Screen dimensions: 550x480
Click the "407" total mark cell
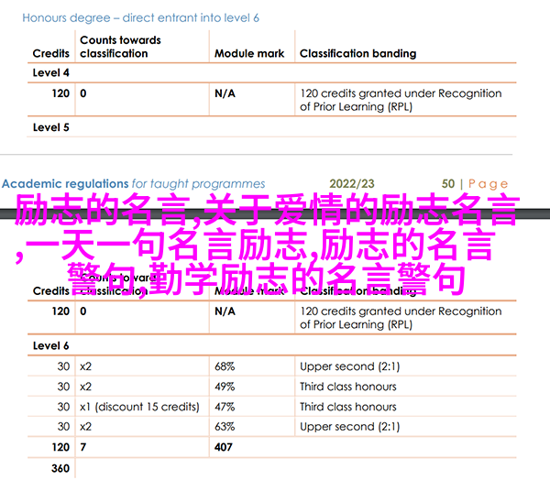224,447
